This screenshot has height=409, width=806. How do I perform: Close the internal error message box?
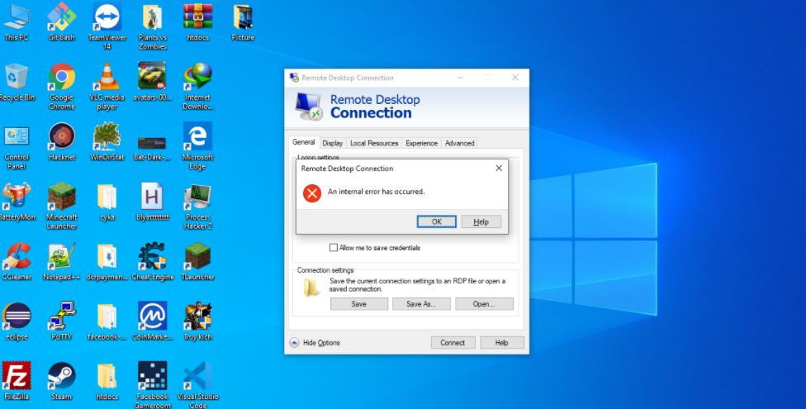point(498,169)
